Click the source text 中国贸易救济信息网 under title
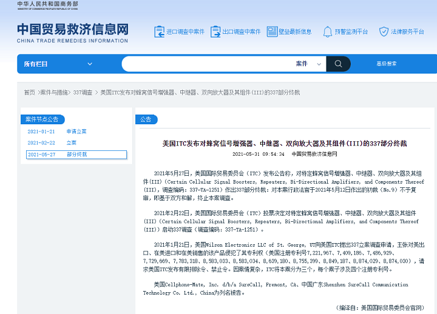Viewport: 437px width, 314px height. (x=314, y=154)
